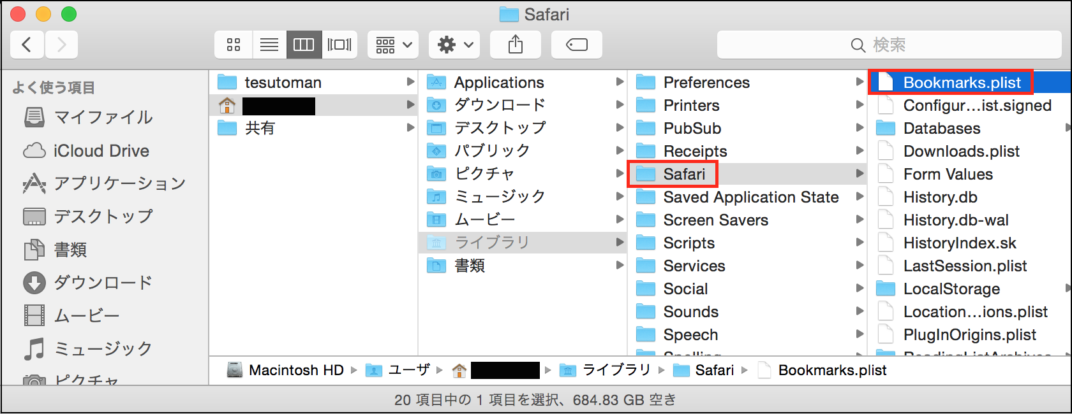
Task: Expand the tesutoman folder arrow
Action: 410,82
